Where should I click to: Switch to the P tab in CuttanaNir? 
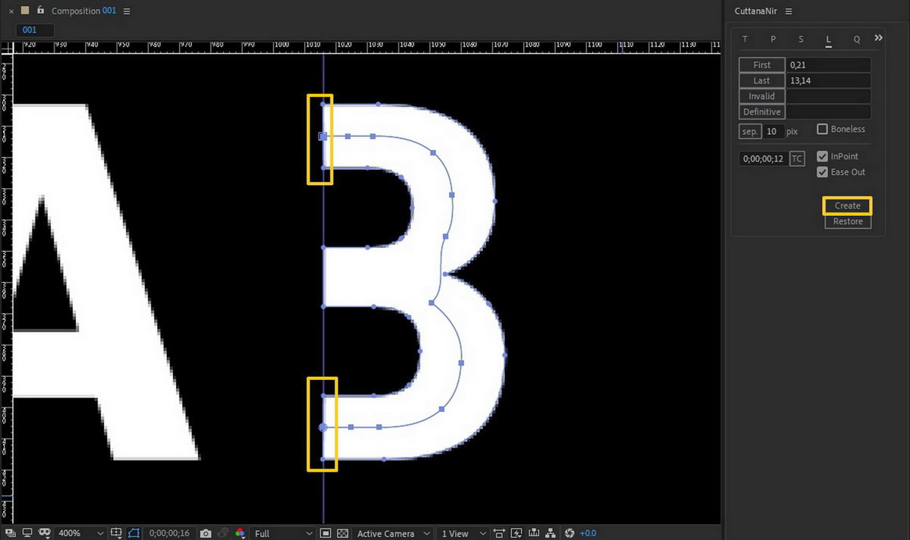773,39
